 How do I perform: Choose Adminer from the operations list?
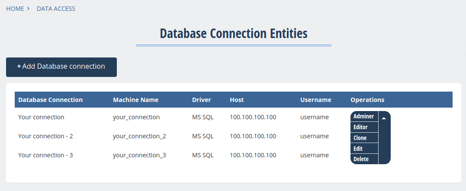tap(363, 117)
